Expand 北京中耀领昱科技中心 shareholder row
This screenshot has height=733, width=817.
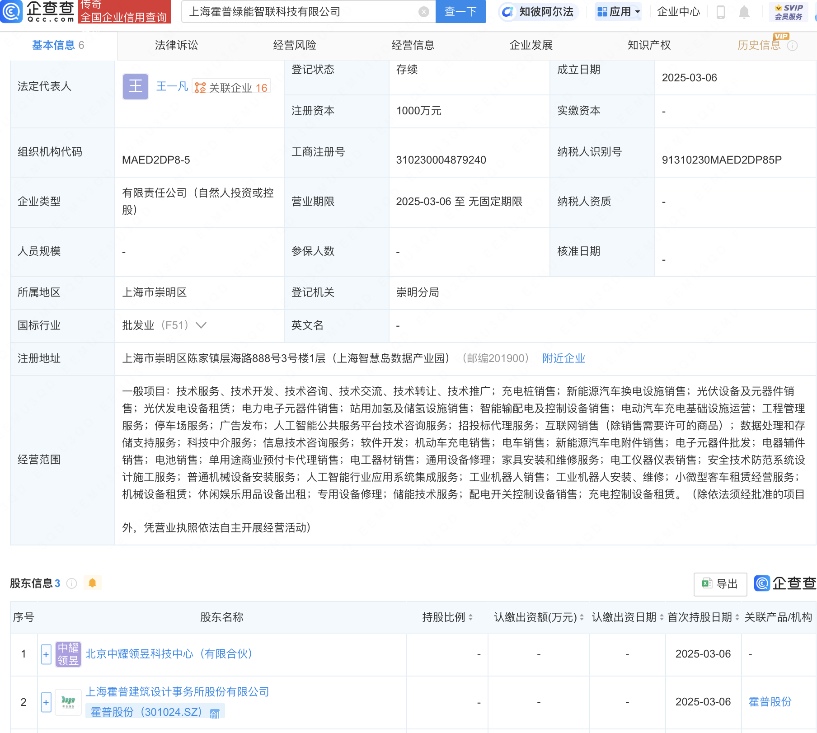(x=46, y=654)
